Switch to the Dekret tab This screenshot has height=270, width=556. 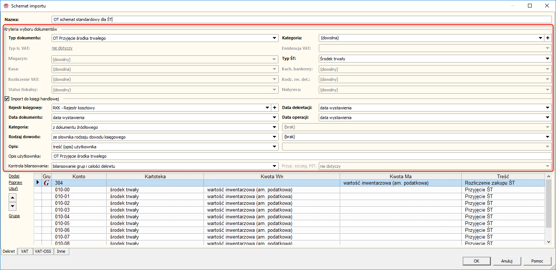[x=9, y=251]
